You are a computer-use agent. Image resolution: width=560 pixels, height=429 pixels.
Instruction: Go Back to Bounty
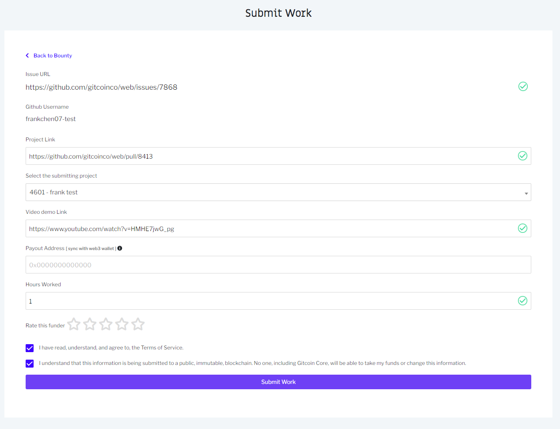[x=53, y=56]
